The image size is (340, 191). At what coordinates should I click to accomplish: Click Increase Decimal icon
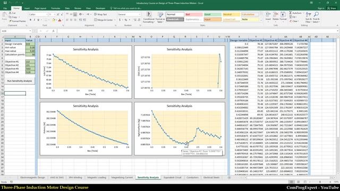135,20
